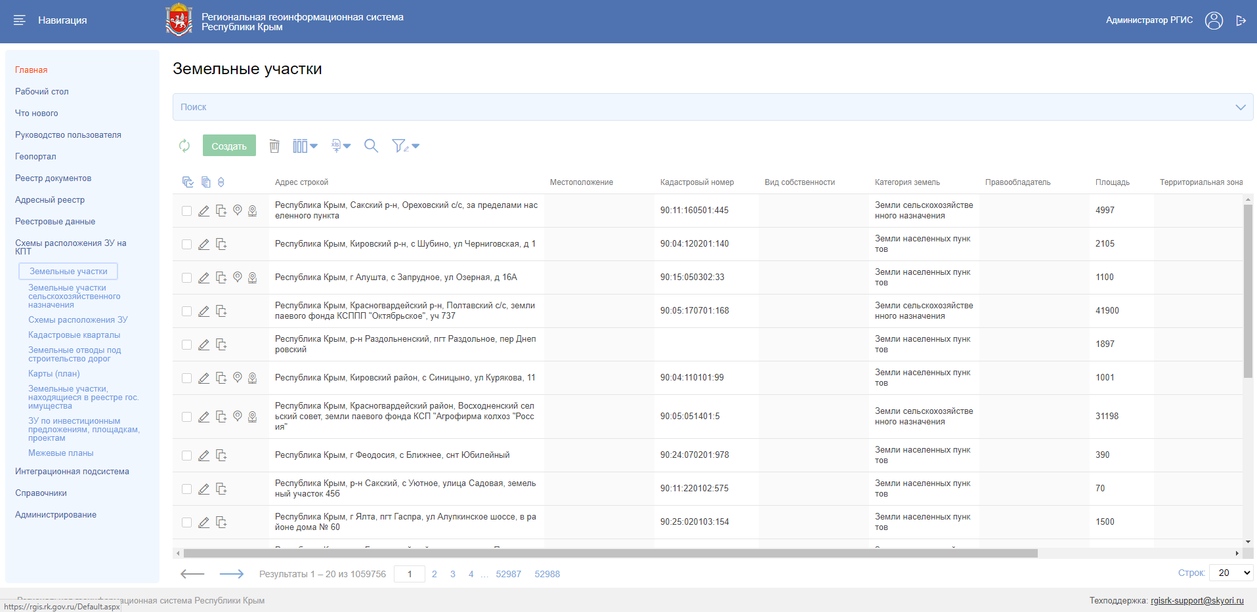Image resolution: width=1257 pixels, height=612 pixels.
Task: Open the columns chooser dropdown
Action: pos(305,146)
